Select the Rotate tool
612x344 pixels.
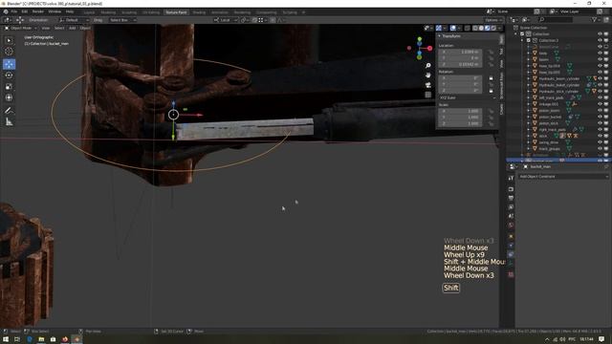9,75
